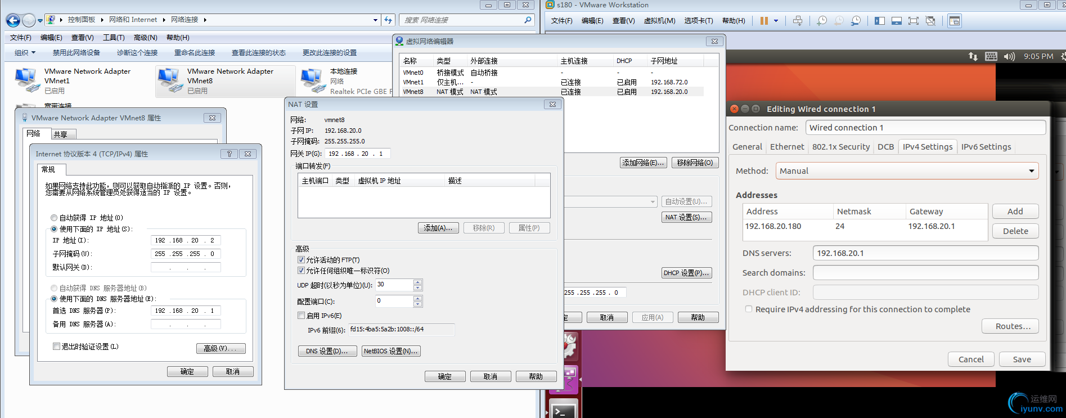Select the VMnet8 row in the virtual network list

tap(551, 92)
